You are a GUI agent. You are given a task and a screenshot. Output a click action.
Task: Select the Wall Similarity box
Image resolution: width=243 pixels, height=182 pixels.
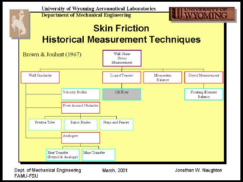(40, 78)
